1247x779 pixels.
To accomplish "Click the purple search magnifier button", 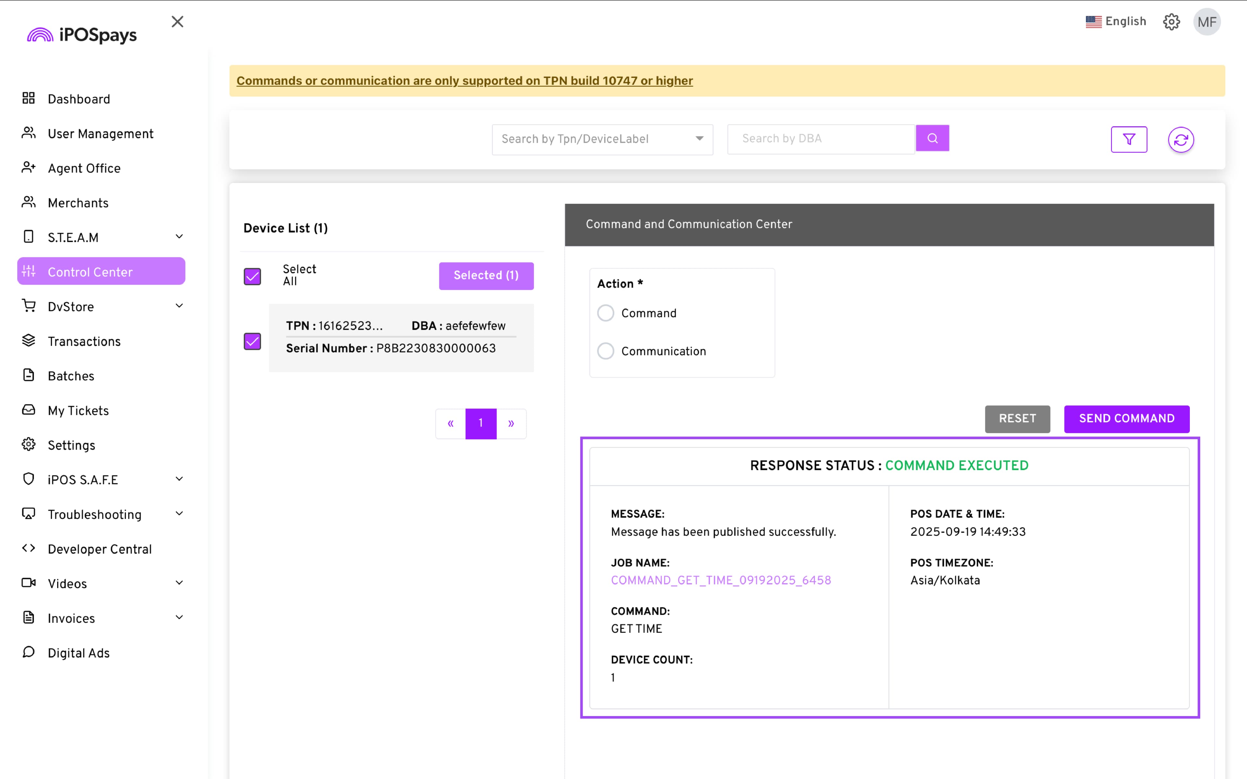I will pos(932,138).
